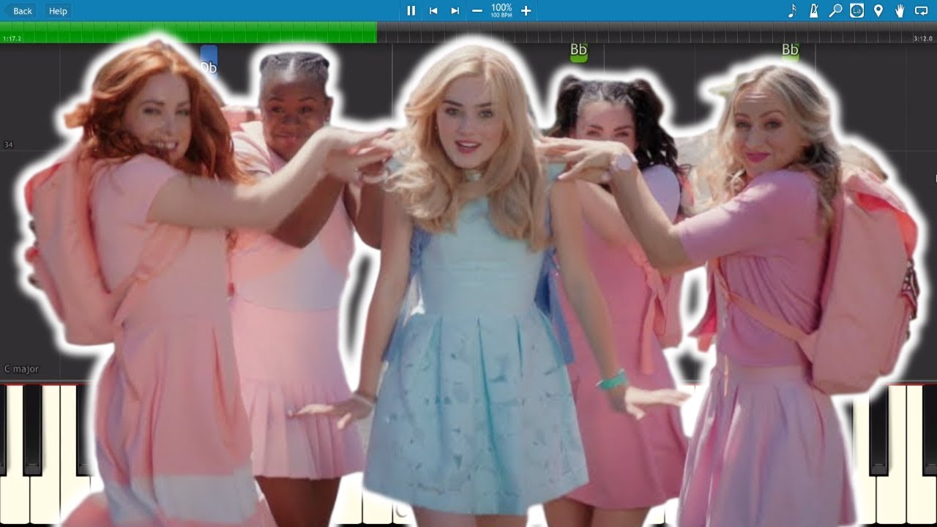Click the measure number 34
937x527 pixels.
click(8, 145)
